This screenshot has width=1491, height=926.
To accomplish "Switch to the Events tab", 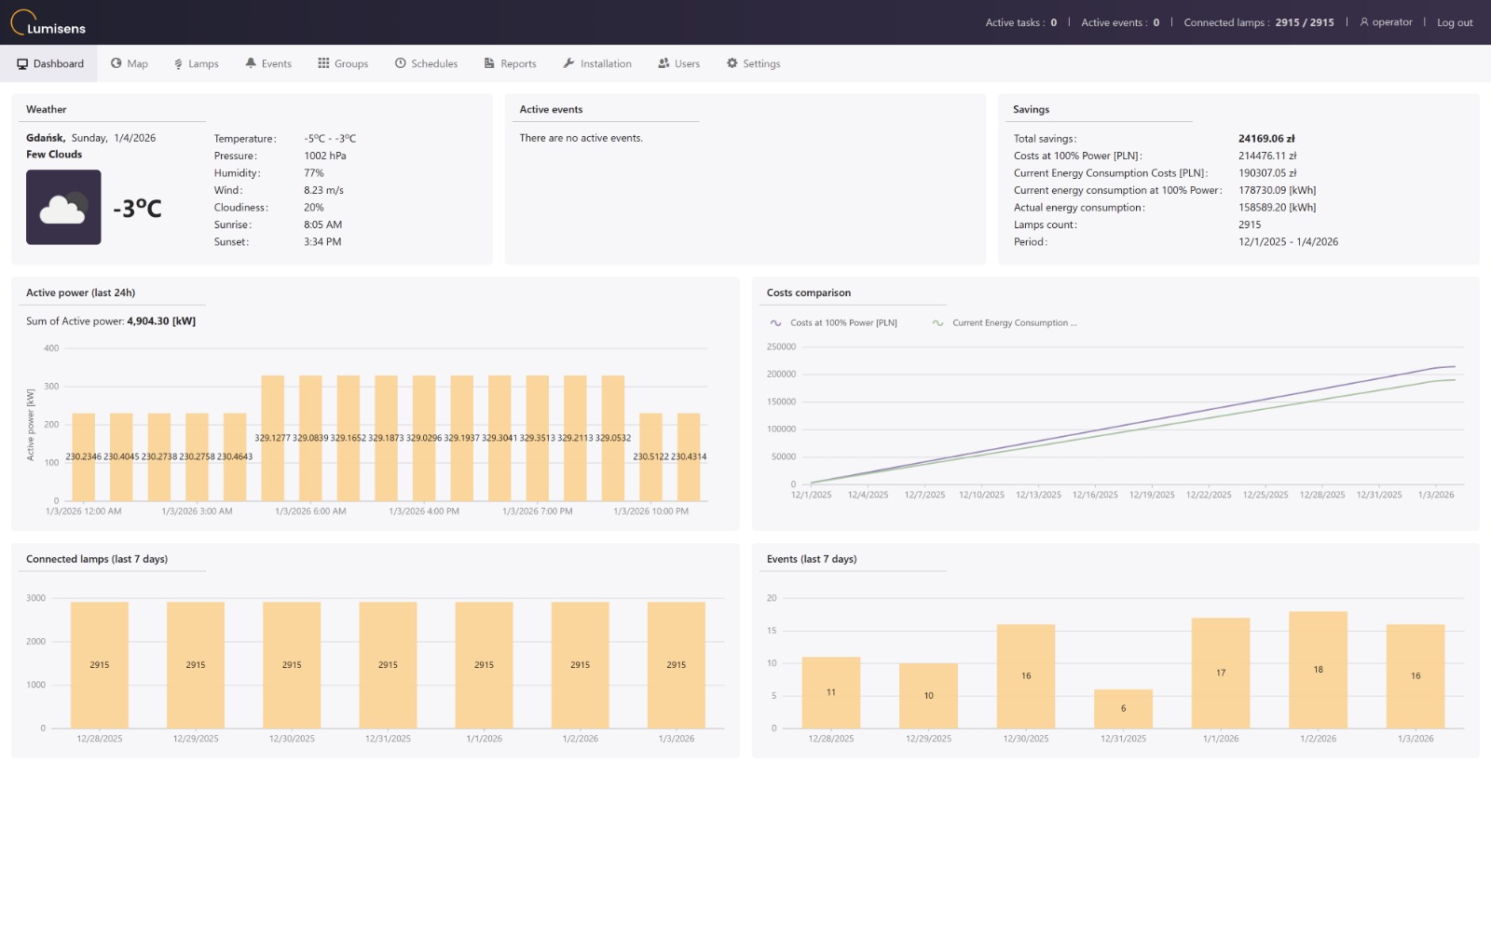I will pyautogui.click(x=268, y=63).
